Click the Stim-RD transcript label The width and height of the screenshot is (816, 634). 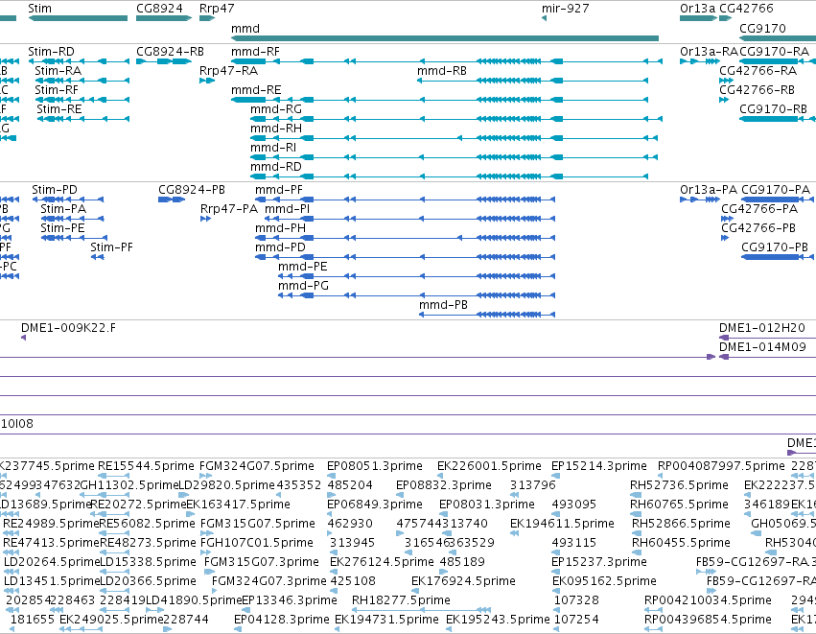click(x=51, y=52)
